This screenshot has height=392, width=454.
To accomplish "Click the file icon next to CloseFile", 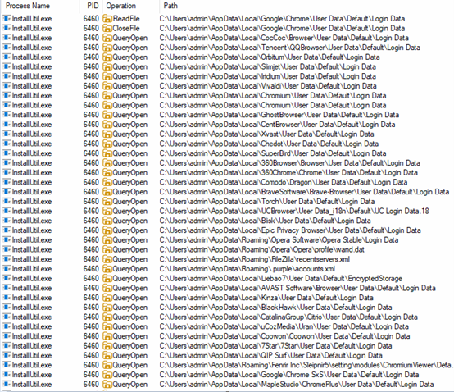I will pos(107,29).
